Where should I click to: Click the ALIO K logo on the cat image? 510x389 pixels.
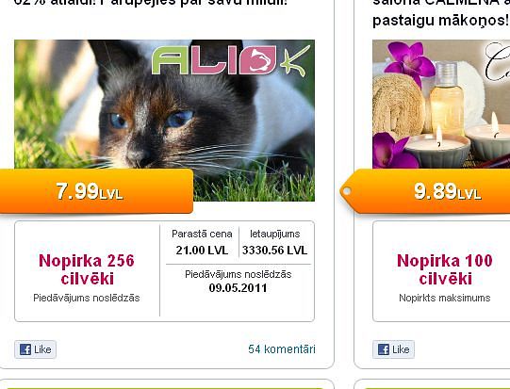pos(231,60)
